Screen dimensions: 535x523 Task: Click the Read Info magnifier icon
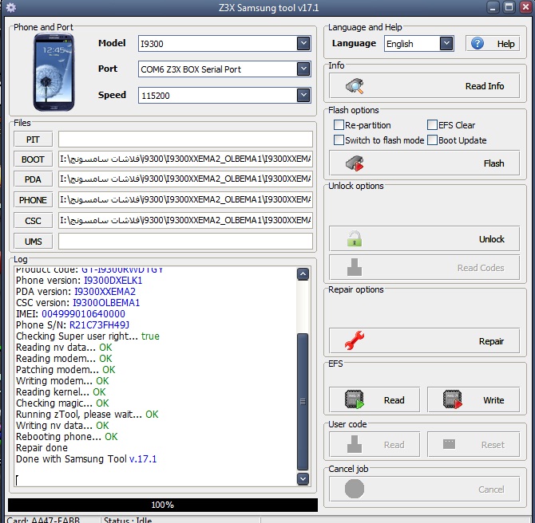pyautogui.click(x=355, y=86)
